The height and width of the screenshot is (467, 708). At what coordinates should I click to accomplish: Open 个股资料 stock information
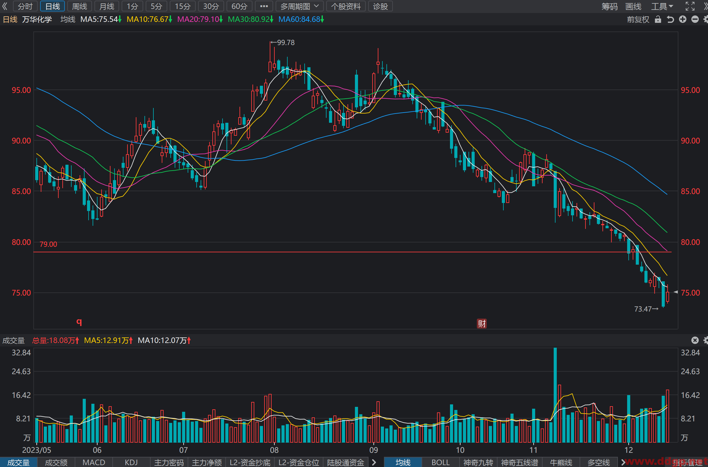point(346,6)
